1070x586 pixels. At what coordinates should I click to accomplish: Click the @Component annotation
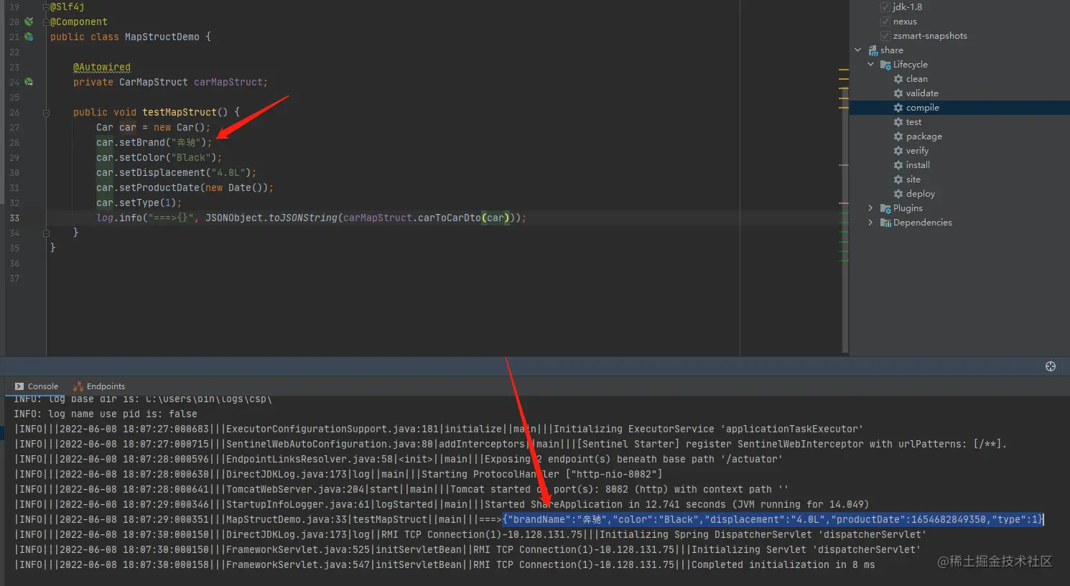coord(79,22)
